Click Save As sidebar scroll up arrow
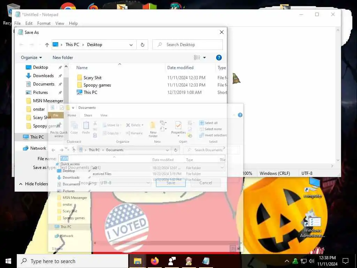Viewport: 357px width, 268px height. [x=66, y=67]
